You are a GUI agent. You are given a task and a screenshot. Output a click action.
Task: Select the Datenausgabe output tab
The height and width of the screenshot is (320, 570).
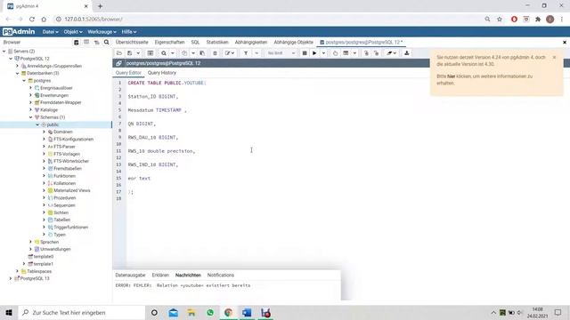(x=130, y=276)
